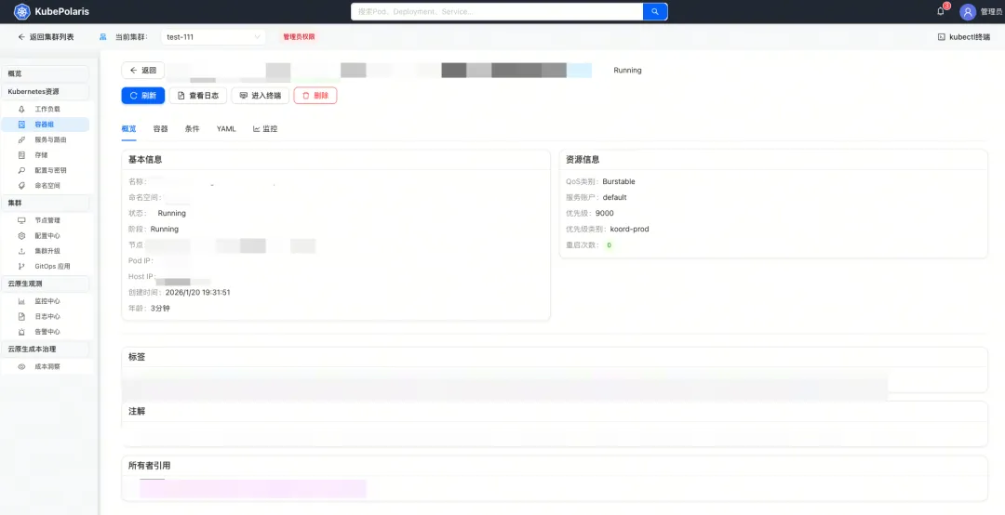Switch to the YAML tab
1005x515 pixels.
click(x=226, y=128)
